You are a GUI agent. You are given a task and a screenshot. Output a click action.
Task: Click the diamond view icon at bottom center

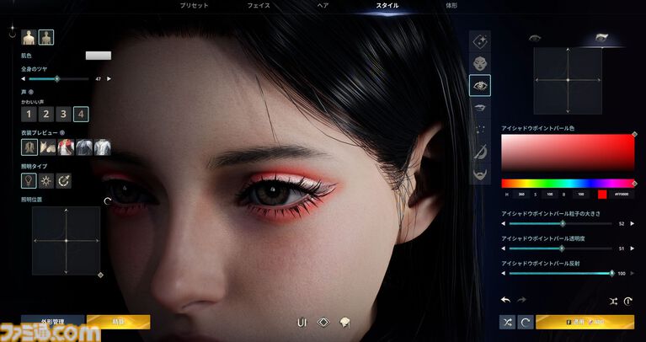coord(323,323)
